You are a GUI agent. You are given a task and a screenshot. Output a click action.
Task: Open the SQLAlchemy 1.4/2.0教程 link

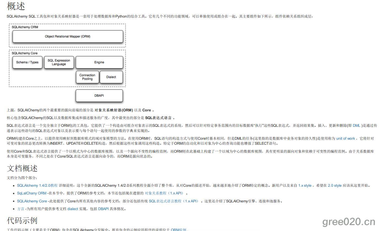(x=37, y=185)
